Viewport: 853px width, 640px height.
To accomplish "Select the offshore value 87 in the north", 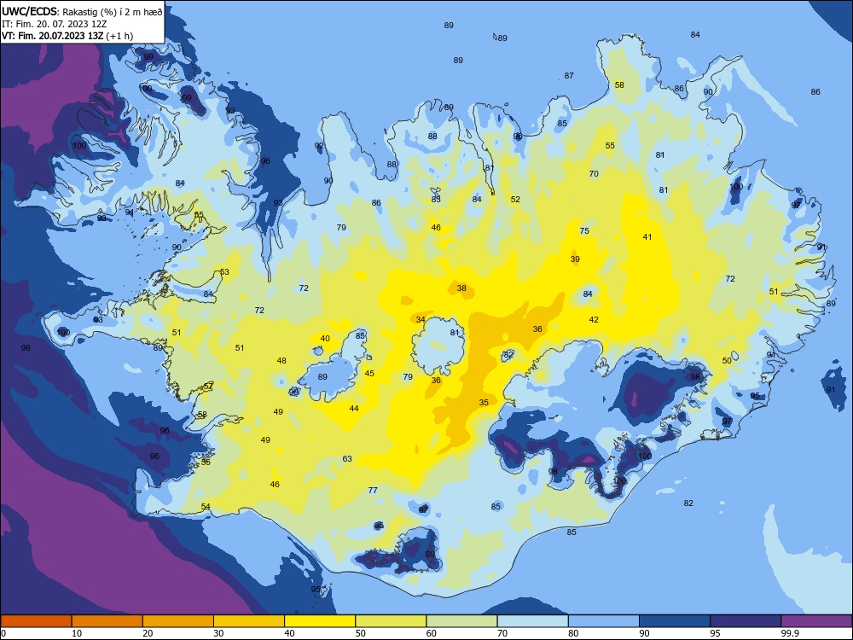I will click(569, 76).
